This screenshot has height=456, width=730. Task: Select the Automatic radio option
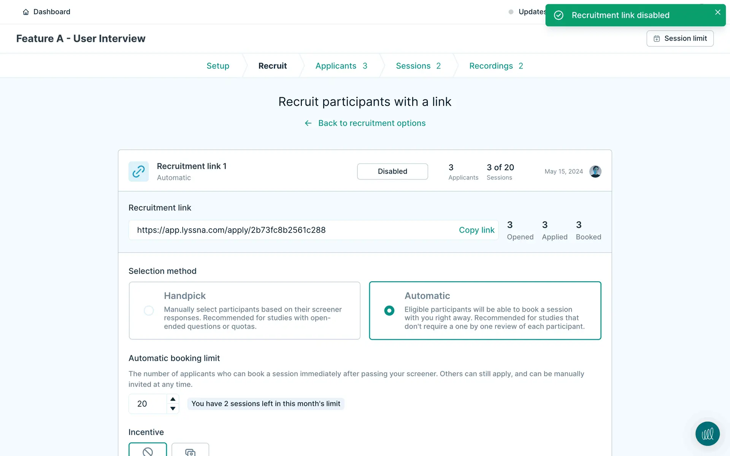click(389, 310)
